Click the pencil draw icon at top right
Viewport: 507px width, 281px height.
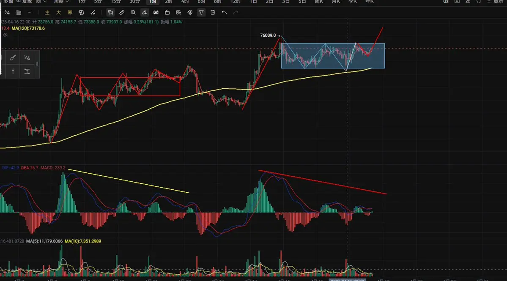[468, 2]
